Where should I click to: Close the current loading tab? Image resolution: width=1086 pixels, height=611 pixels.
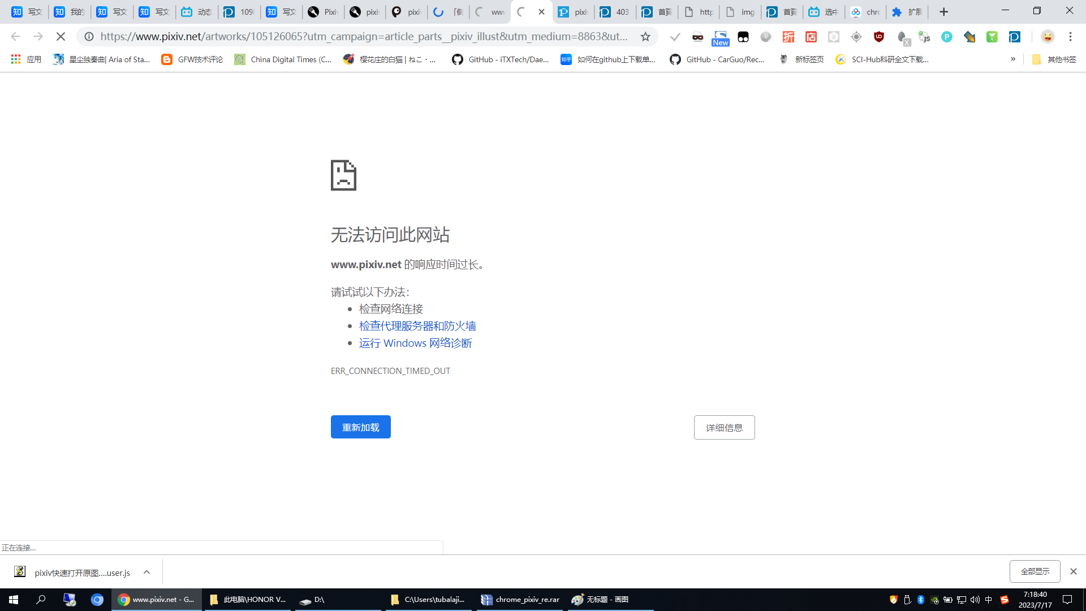coord(541,12)
